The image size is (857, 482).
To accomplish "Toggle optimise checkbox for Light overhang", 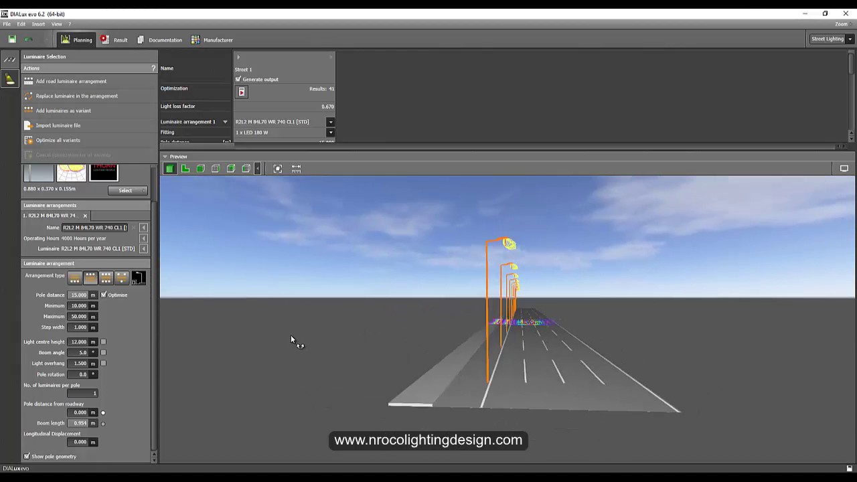I will coord(103,364).
